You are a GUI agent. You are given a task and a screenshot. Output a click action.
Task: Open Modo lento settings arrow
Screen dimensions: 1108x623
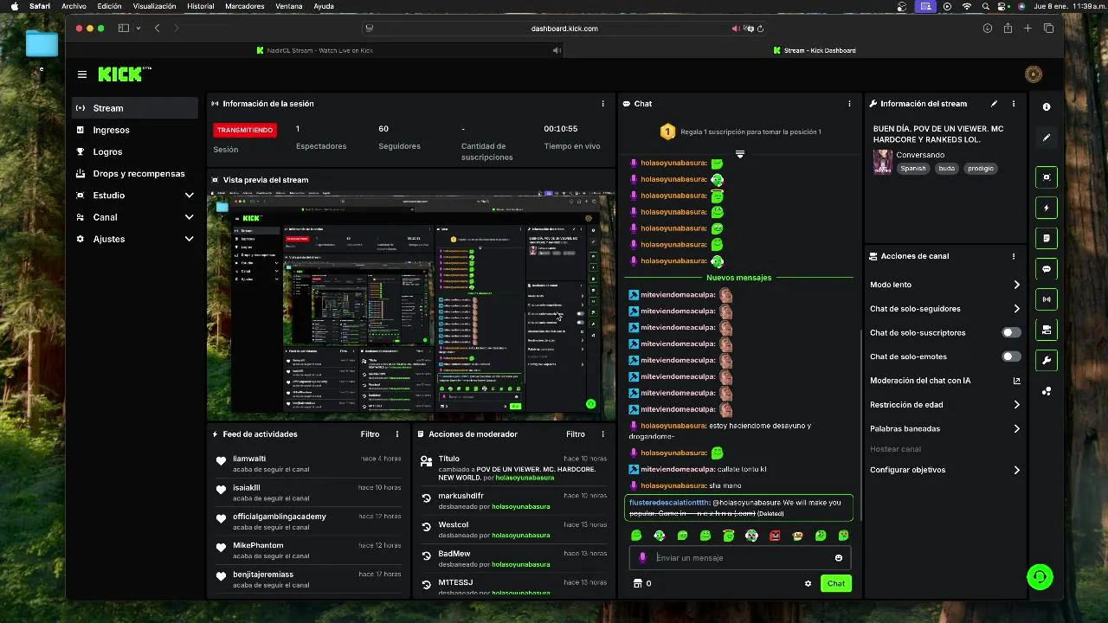tap(1016, 285)
